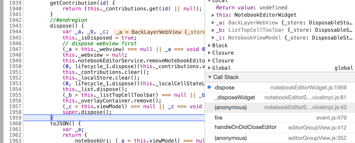Viewport: 355px width, 143px height.
Task: Select the handleOnDidCloseEditor stack frame
Action: [x=280, y=128]
